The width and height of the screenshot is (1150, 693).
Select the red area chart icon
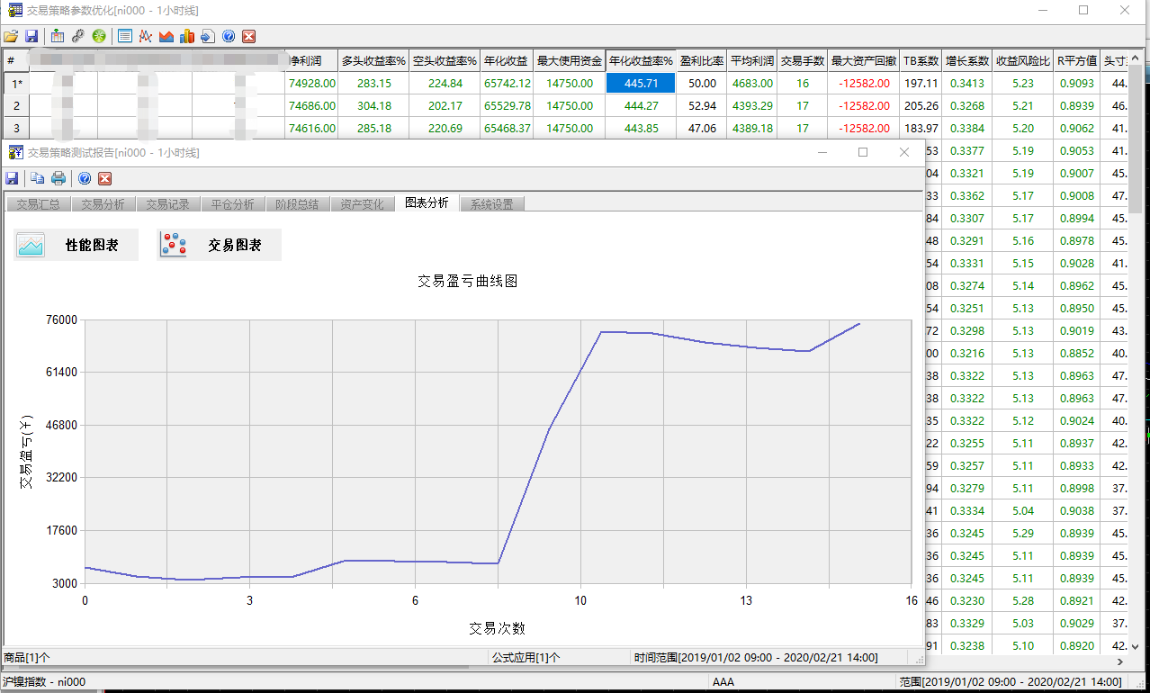(x=166, y=36)
